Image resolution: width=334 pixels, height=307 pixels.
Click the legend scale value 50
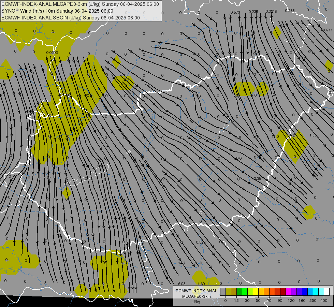pyautogui.click(x=258, y=301)
